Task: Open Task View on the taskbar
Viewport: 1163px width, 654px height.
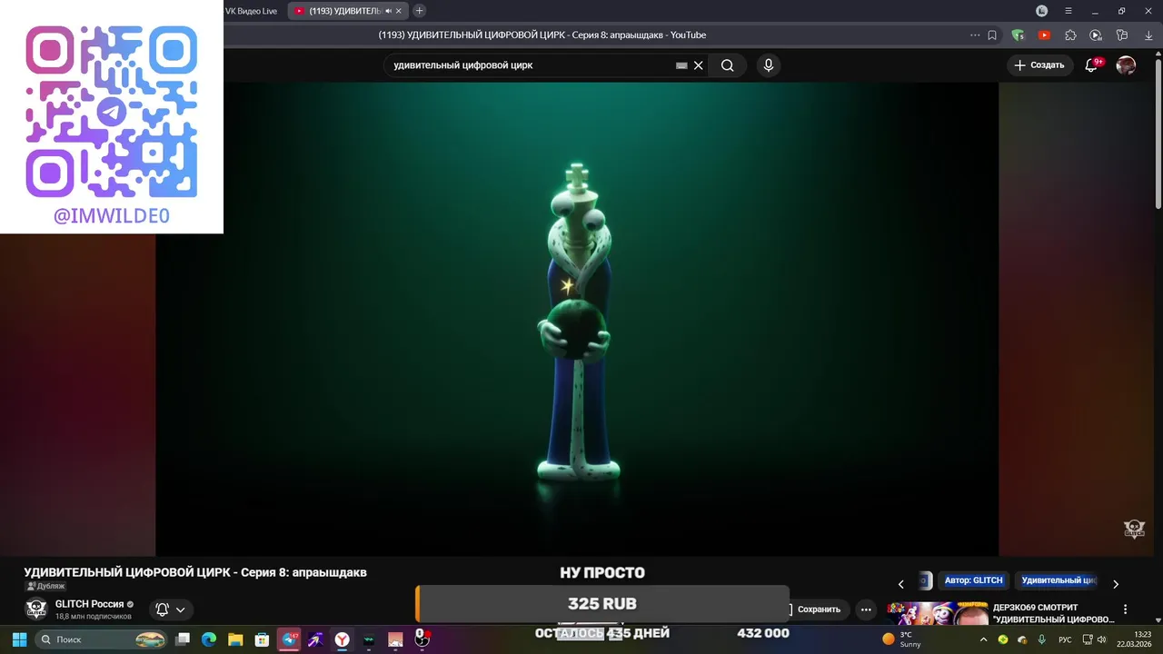Action: tap(183, 639)
